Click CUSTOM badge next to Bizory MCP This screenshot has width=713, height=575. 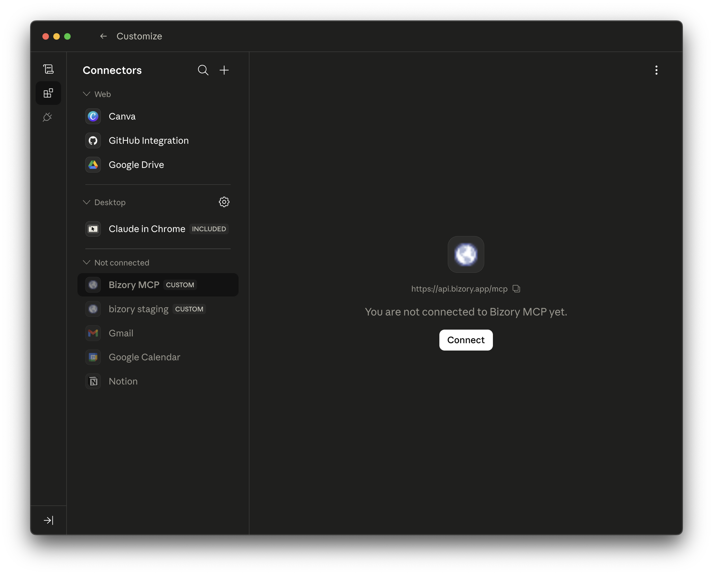180,285
